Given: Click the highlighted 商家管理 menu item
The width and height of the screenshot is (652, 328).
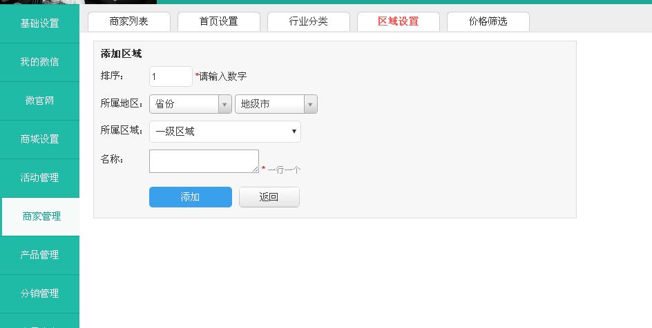Looking at the screenshot, I should [41, 216].
